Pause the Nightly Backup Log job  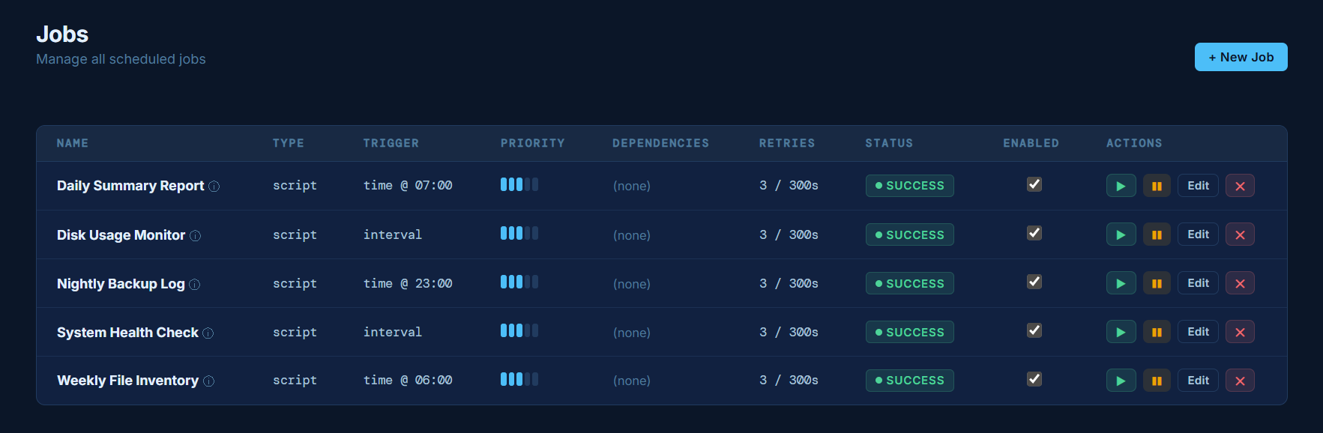click(x=1157, y=283)
